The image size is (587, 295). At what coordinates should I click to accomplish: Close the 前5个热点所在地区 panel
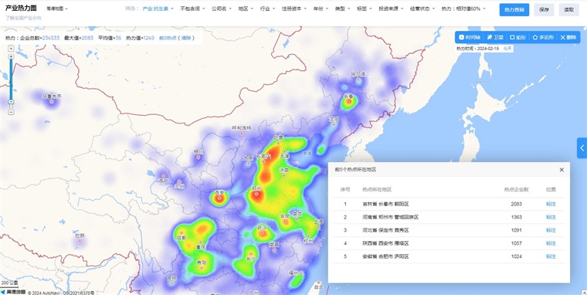click(x=562, y=170)
